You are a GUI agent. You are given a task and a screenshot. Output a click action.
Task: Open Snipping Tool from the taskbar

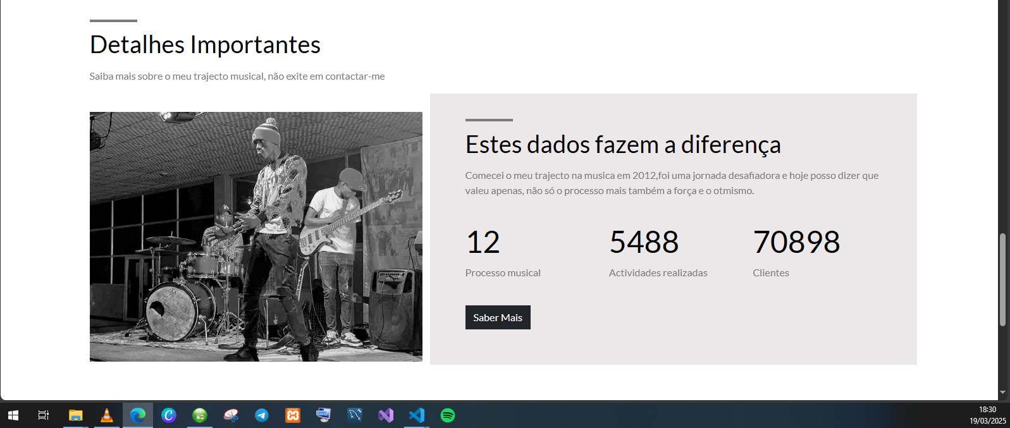click(x=231, y=415)
